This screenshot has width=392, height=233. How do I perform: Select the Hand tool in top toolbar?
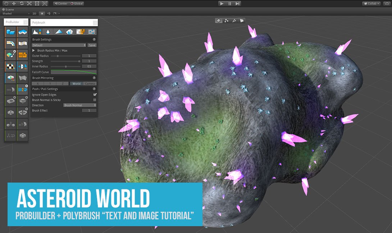(x=6, y=3)
